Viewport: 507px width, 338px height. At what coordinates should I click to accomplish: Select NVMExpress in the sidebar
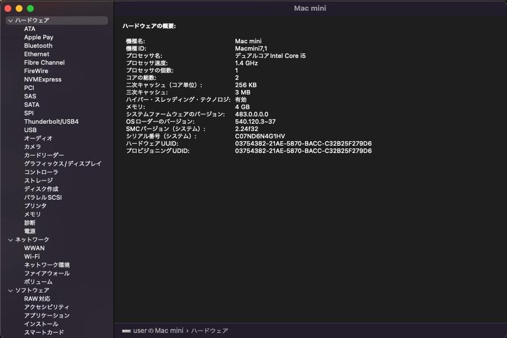(43, 79)
